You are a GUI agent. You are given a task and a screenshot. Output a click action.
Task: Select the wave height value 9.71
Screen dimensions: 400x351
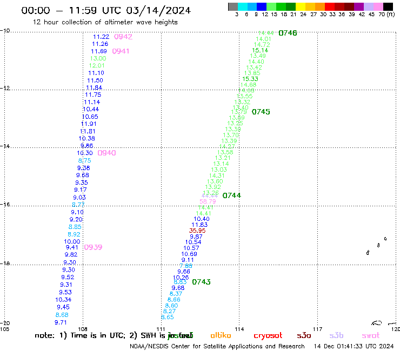(61, 322)
